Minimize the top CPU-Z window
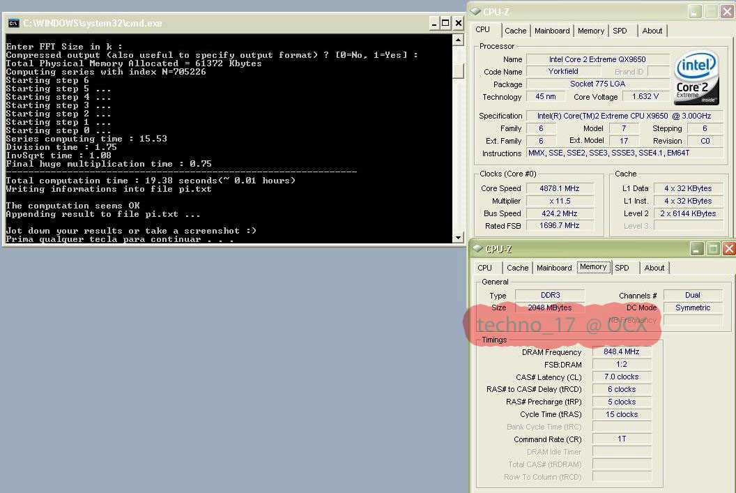 tap(695, 12)
